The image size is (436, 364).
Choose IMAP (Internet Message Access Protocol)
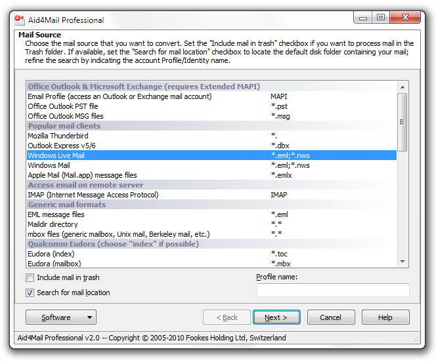tap(93, 195)
